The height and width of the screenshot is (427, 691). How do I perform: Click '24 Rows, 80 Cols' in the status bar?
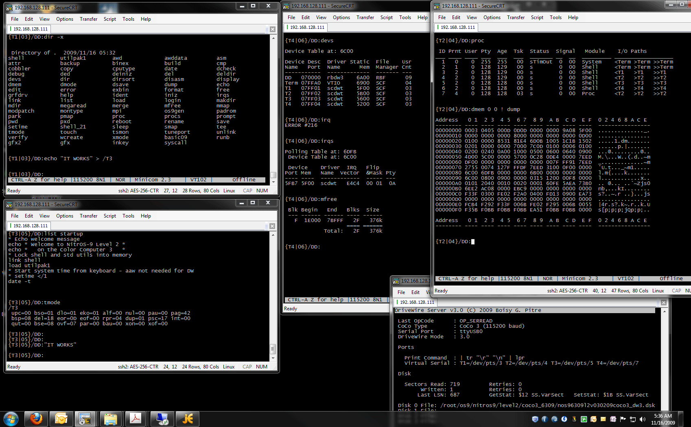(200, 367)
